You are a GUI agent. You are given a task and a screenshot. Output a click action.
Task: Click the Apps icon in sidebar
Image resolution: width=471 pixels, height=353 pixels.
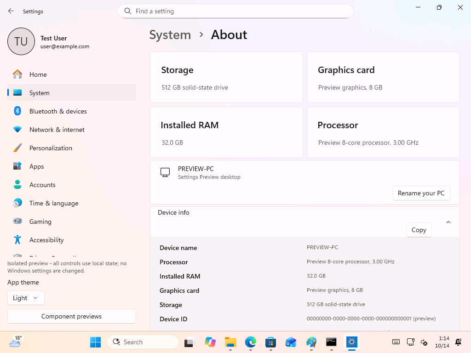point(17,166)
